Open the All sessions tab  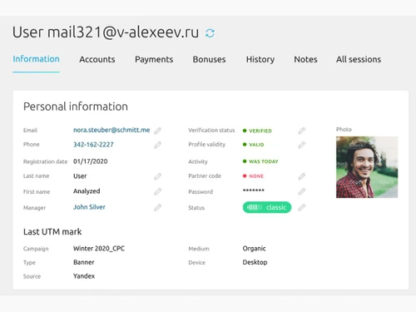point(359,59)
